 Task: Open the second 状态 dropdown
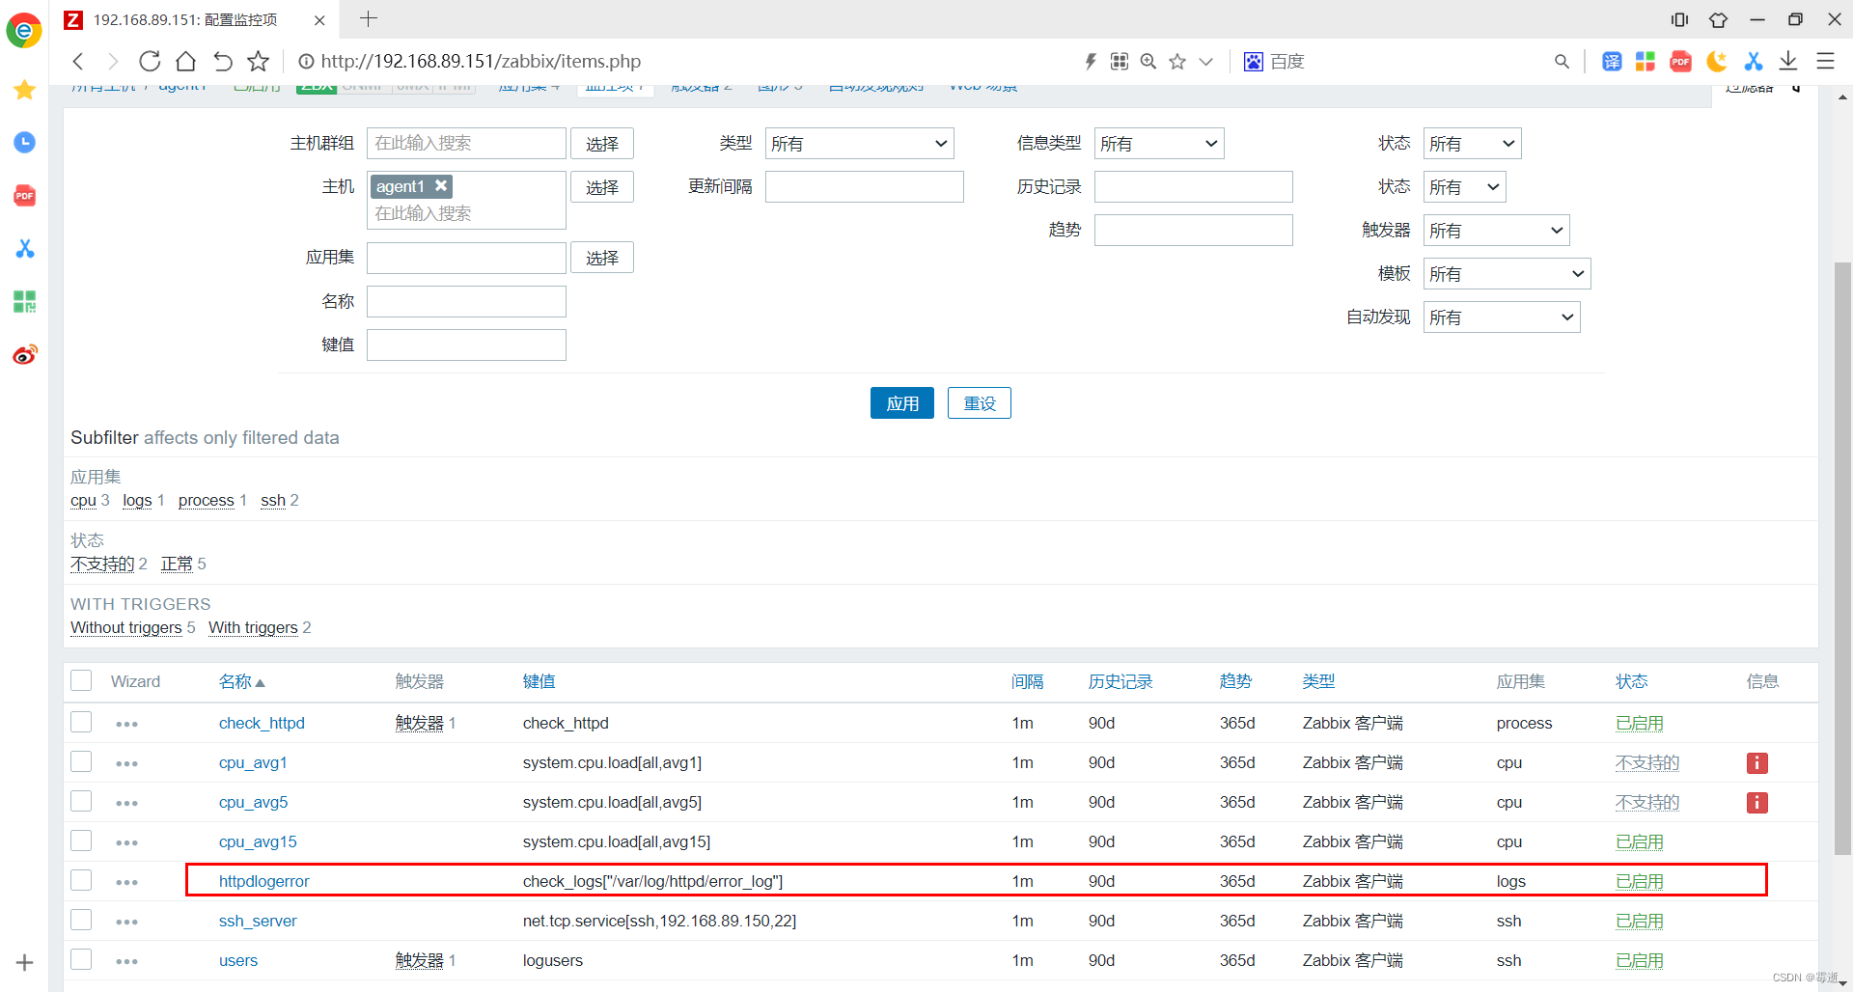pyautogui.click(x=1464, y=187)
